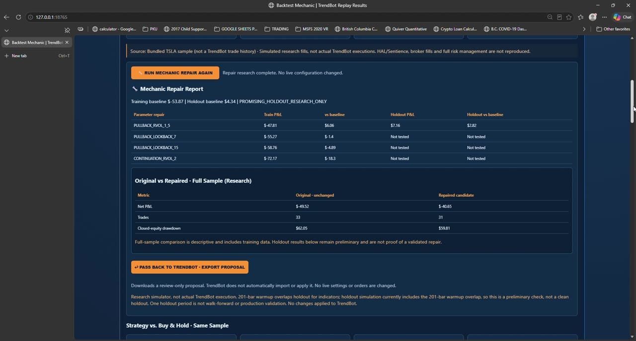Click PROMISING_HOLDOUT_RESEARCH_ONLY baseline text

click(283, 102)
